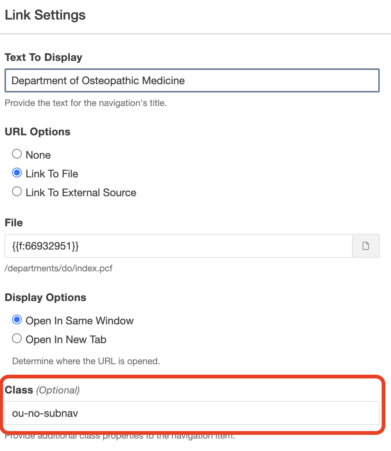This screenshot has height=451, width=391.
Task: Click the Text To Display input field
Action: point(192,80)
